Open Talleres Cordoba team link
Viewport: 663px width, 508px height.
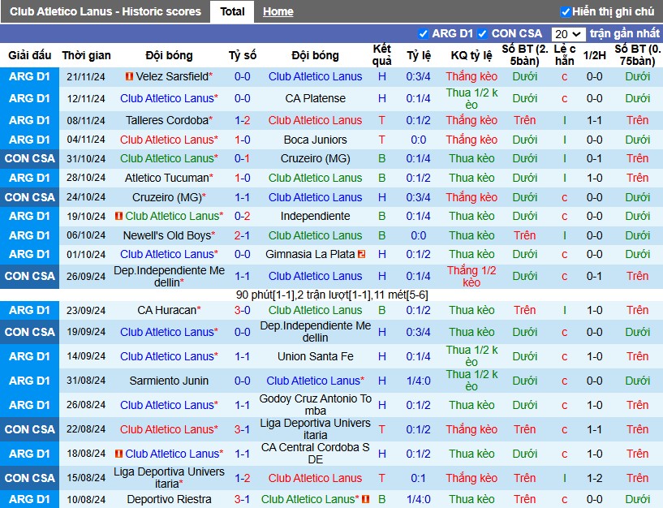pos(167,121)
